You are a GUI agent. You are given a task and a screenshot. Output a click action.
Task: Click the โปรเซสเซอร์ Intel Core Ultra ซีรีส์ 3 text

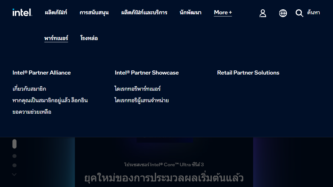point(164,165)
